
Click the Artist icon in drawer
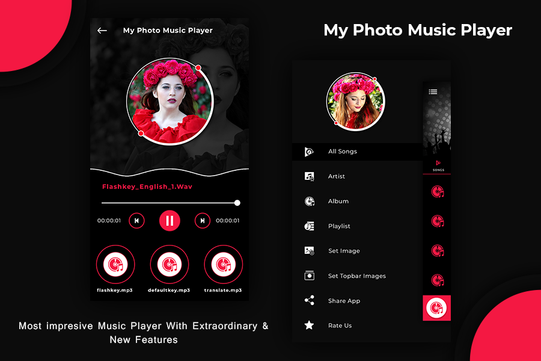pyautogui.click(x=309, y=176)
